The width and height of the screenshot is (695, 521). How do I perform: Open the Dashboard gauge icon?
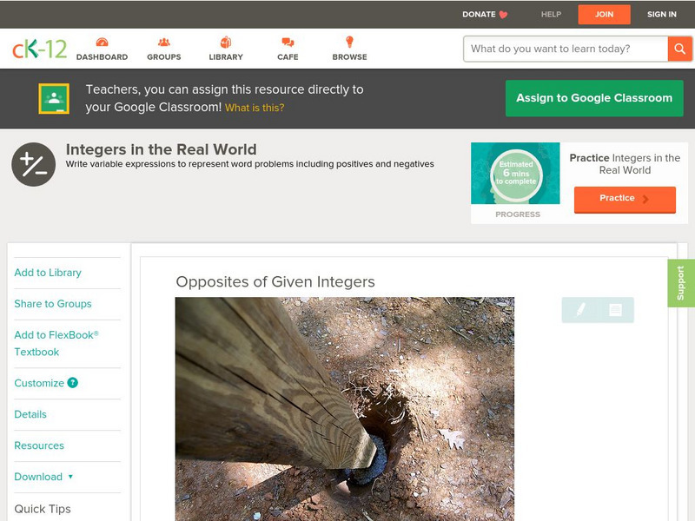click(102, 42)
